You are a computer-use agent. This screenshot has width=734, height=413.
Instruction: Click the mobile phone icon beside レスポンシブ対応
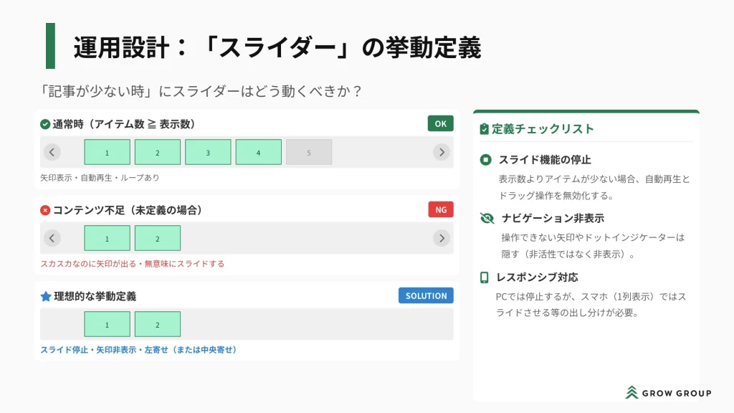[485, 277]
